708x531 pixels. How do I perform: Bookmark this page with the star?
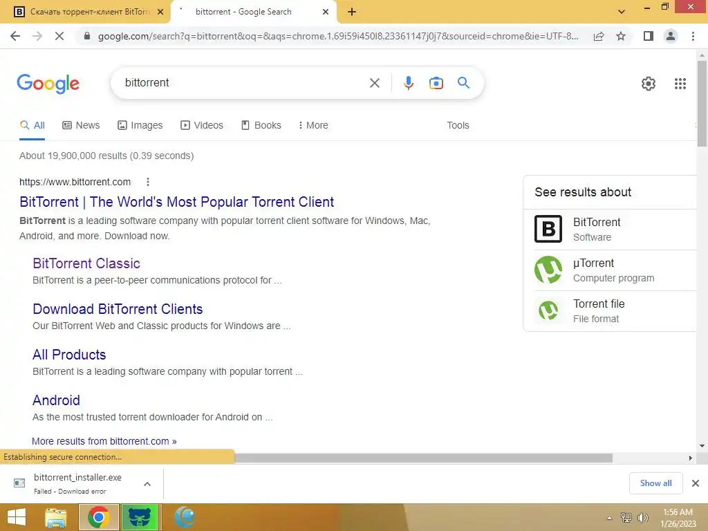(x=621, y=36)
